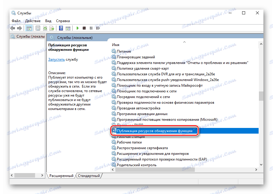
Task: Open the Properties toolbar icon
Action: click(38, 28)
